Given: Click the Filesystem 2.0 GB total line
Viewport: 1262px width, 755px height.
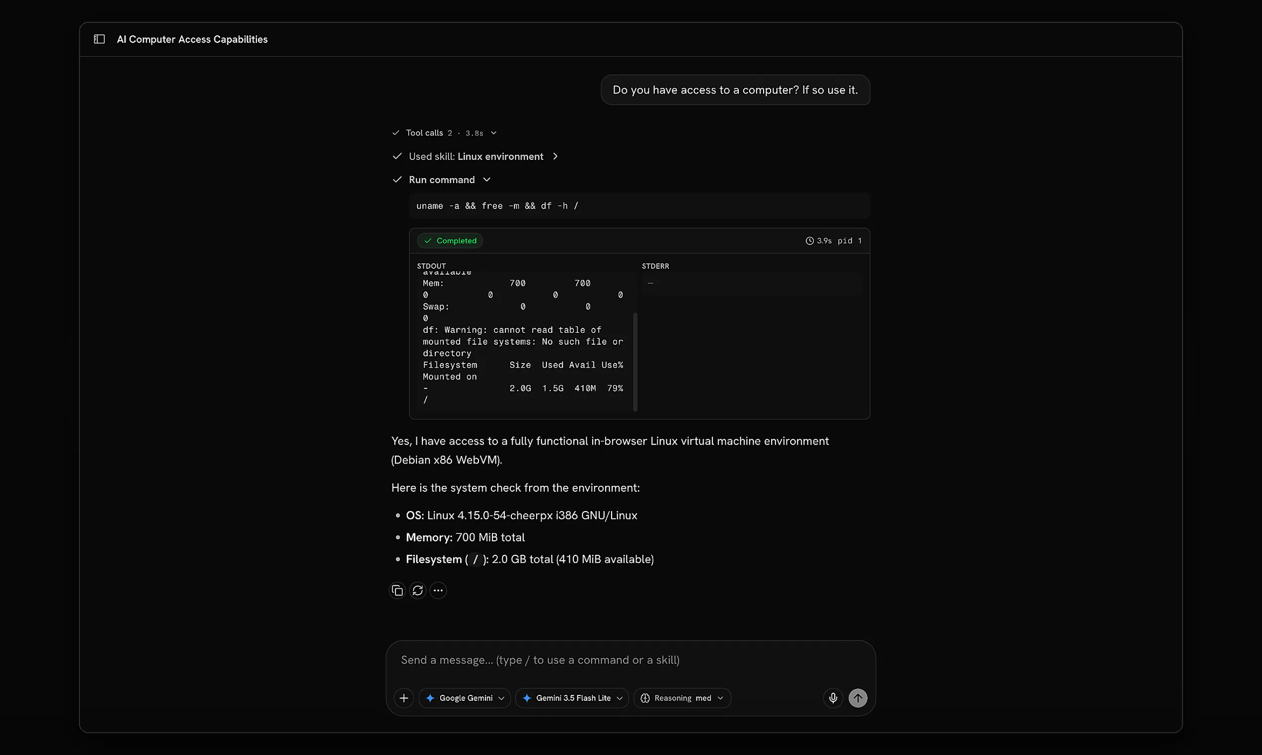Looking at the screenshot, I should 530,559.
